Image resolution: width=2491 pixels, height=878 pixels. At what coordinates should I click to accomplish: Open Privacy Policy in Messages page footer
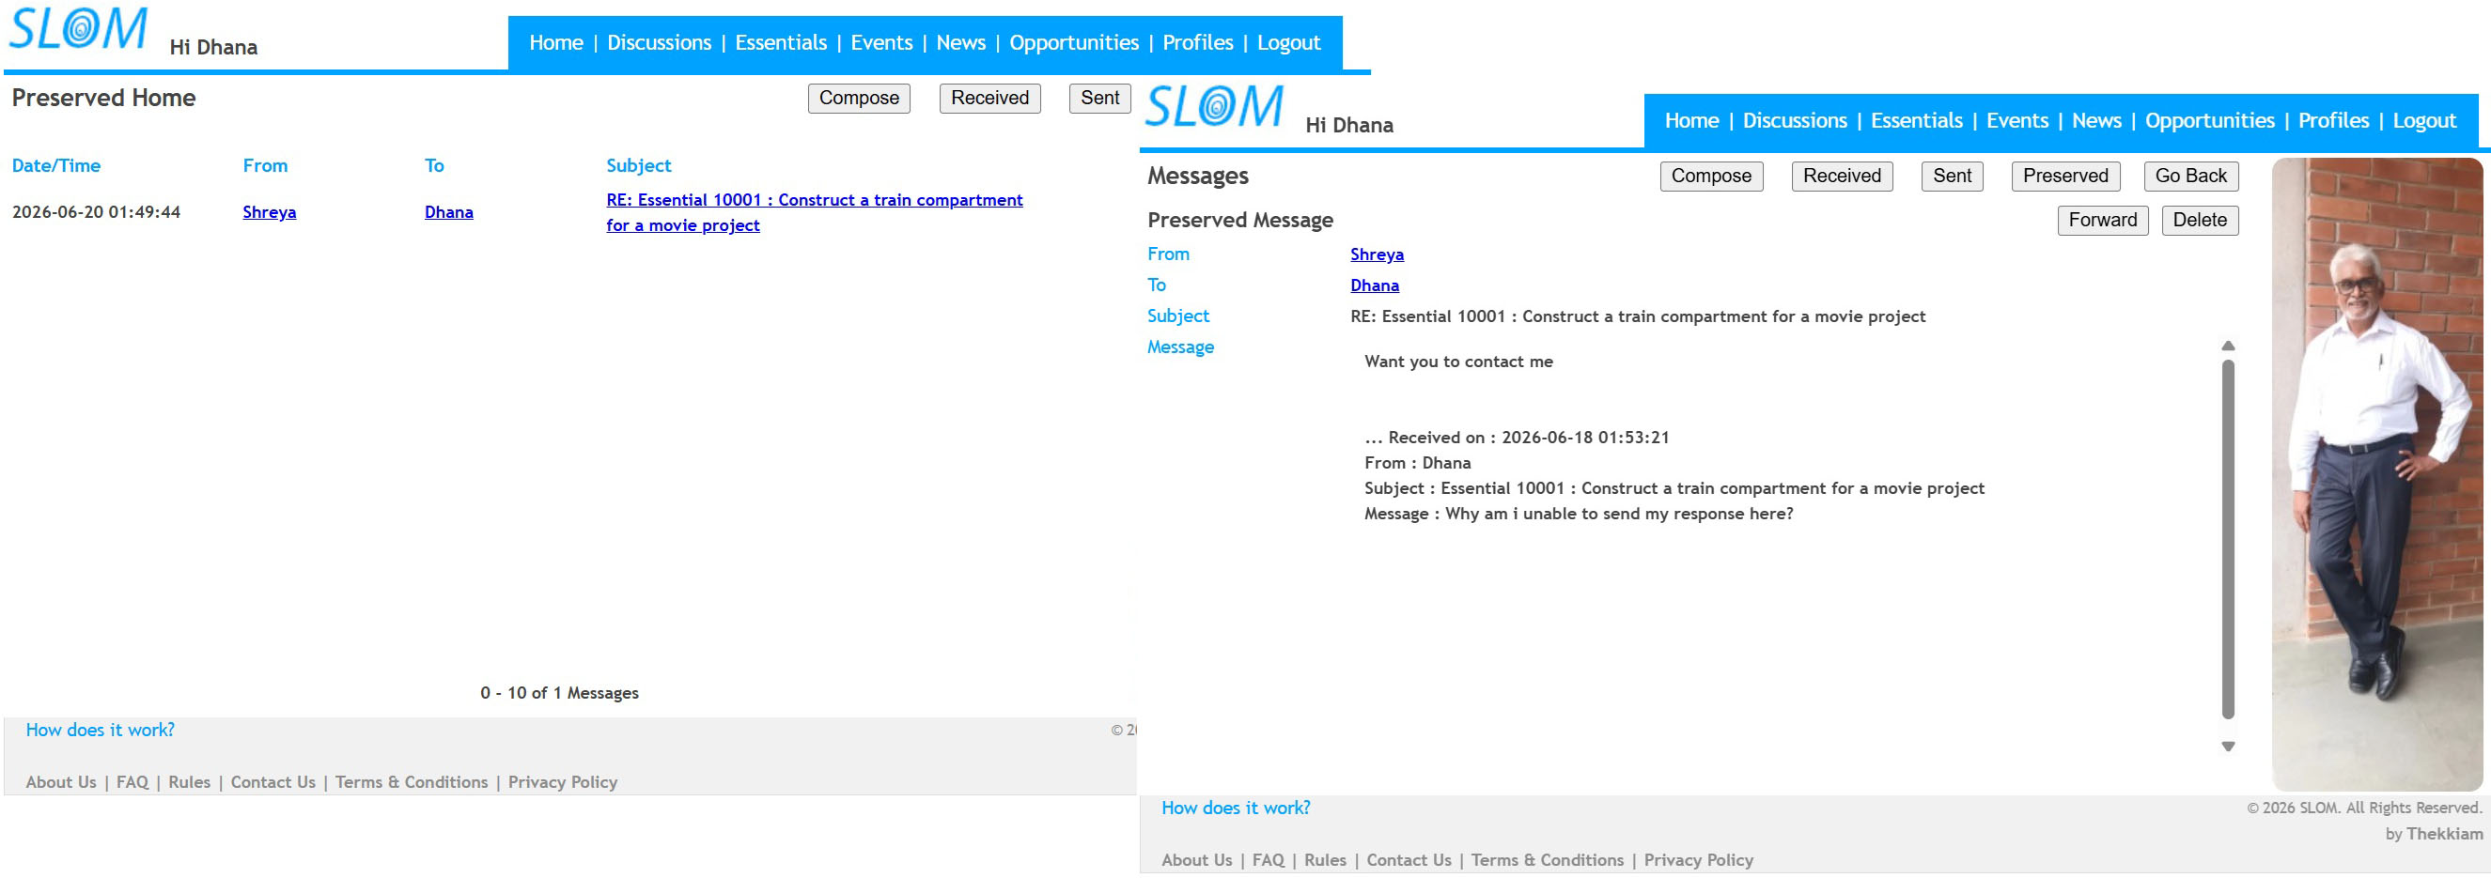1699,860
